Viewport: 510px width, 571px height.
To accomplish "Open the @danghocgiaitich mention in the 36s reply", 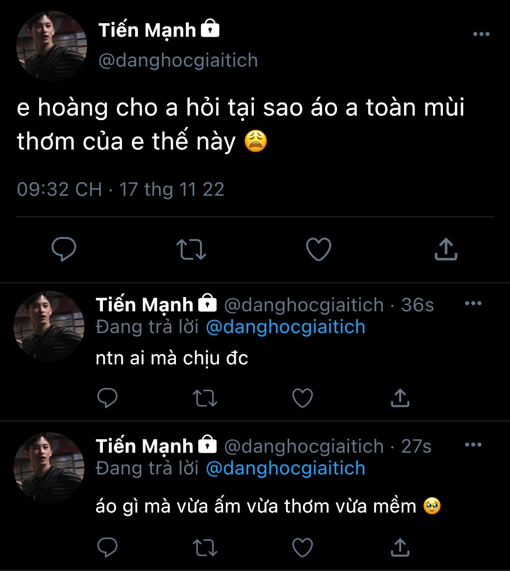I will click(286, 327).
